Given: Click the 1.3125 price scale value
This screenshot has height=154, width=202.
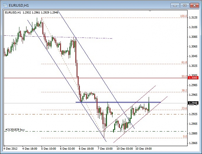Looking at the screenshot, I should pyautogui.click(x=193, y=18).
